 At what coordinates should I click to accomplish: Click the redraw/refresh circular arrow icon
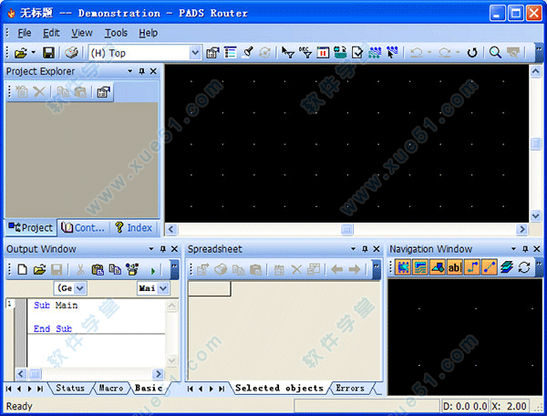pos(472,53)
